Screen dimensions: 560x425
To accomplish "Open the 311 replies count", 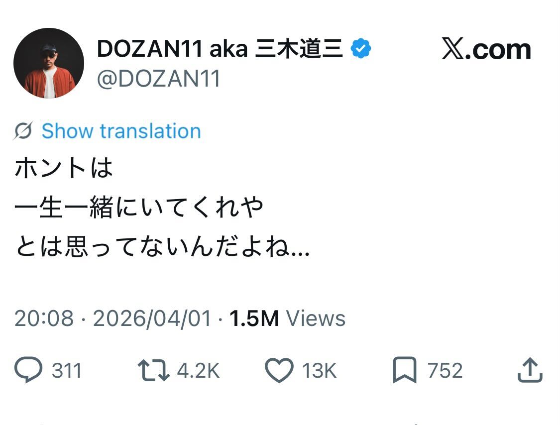I will 67,371.
